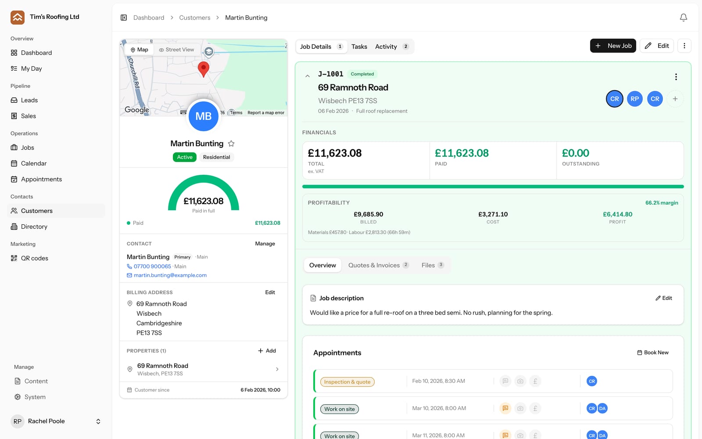Open the pound icon on Inspection & quote row
This screenshot has height=439, width=702.
point(535,381)
